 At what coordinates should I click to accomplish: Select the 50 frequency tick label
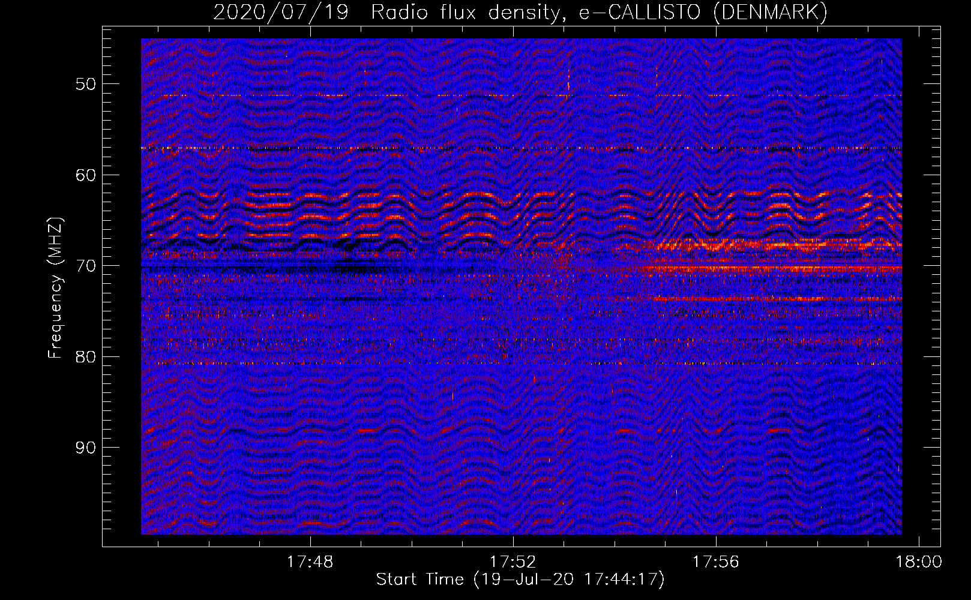86,84
